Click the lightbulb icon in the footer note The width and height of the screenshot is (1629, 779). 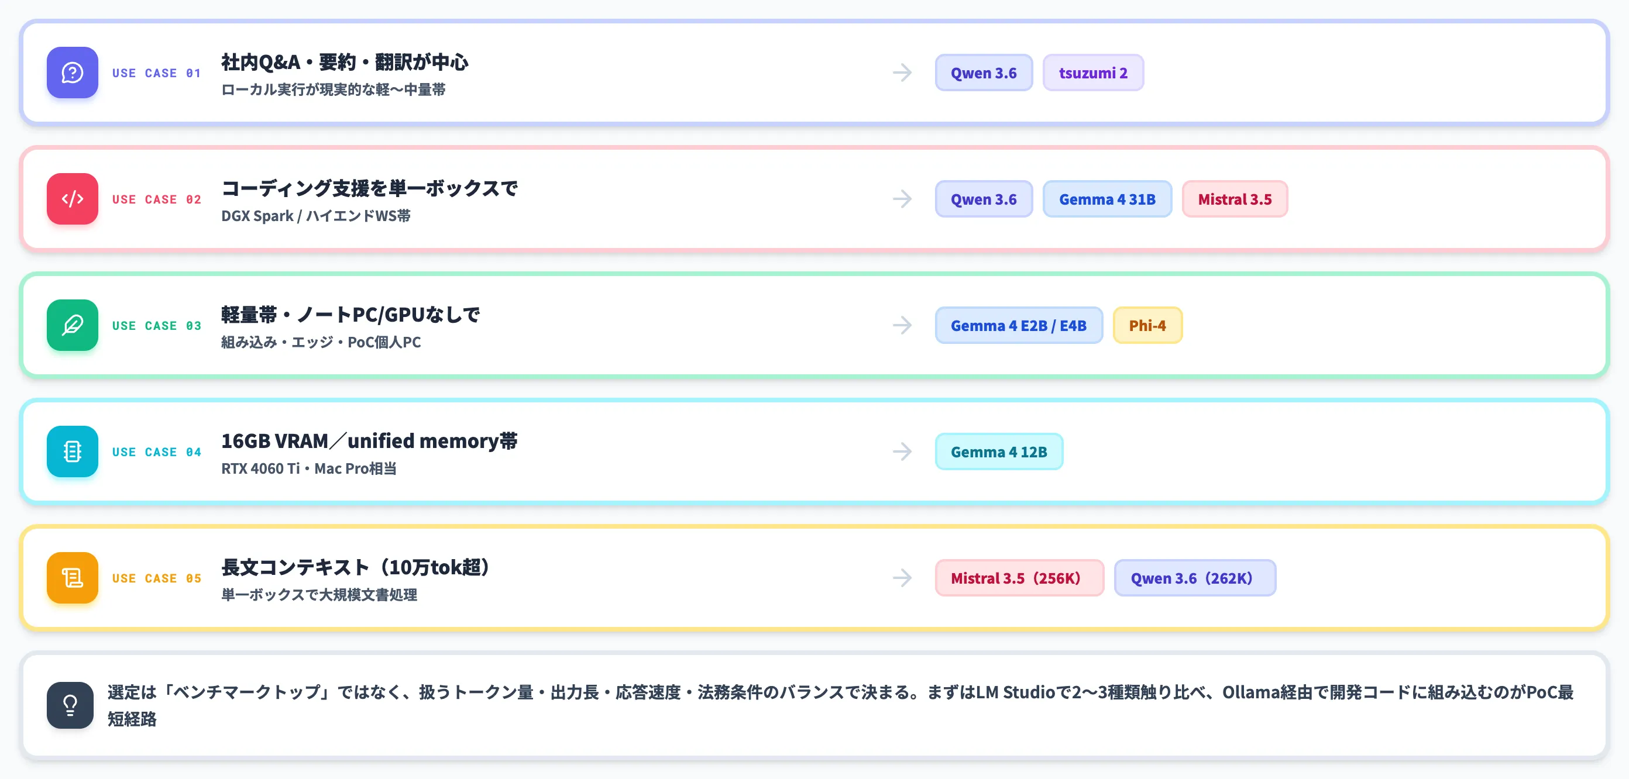[x=70, y=705]
